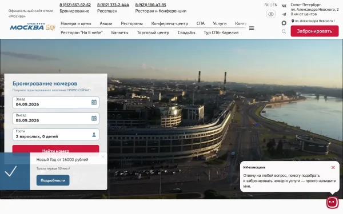Open Ресторан "На 8 небе" menu item
The width and height of the screenshot is (343, 214).
82,33
